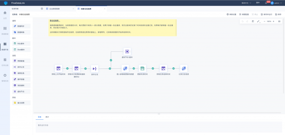Viewport: 285px width, 135px height.
Task: Click the log panel resize handle
Action: pyautogui.click(x=159, y=114)
